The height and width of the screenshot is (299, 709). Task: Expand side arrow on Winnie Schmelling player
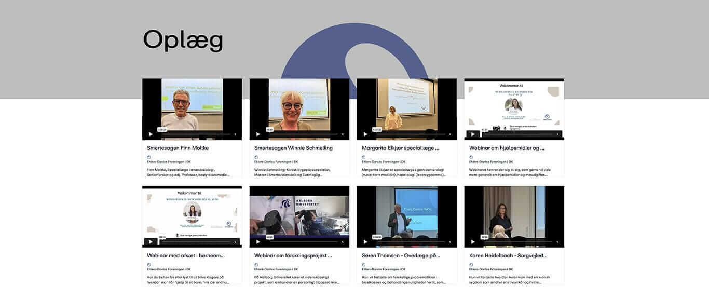pyautogui.click(x=343, y=134)
